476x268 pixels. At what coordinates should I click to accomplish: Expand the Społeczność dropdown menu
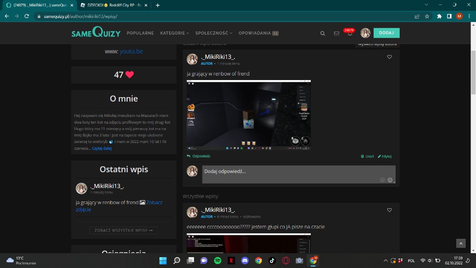coord(214,33)
